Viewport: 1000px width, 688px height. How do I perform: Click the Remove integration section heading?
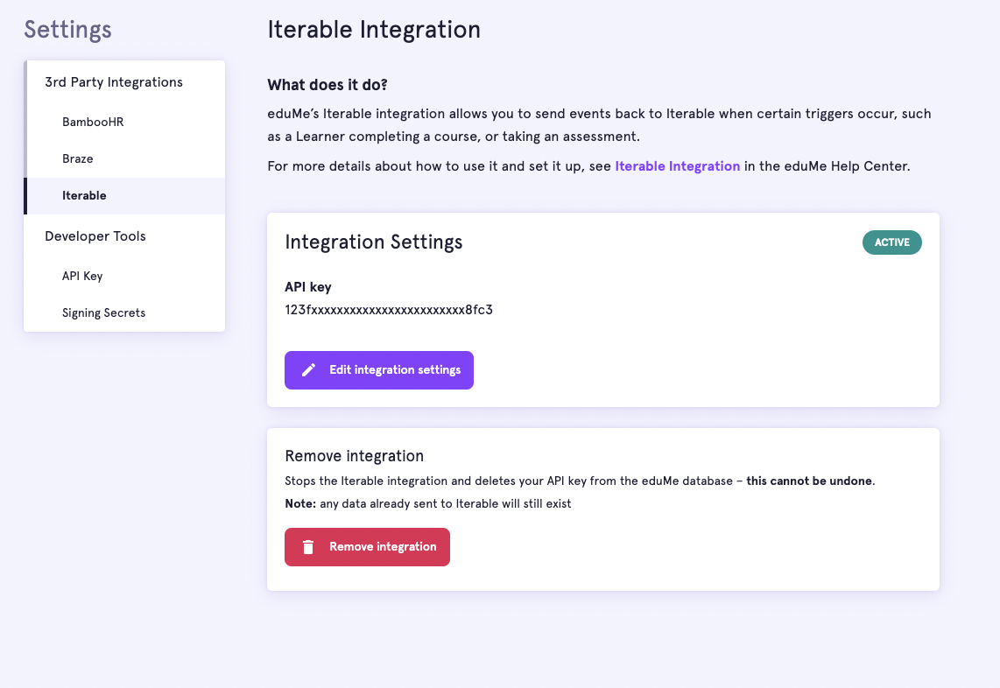(x=354, y=456)
